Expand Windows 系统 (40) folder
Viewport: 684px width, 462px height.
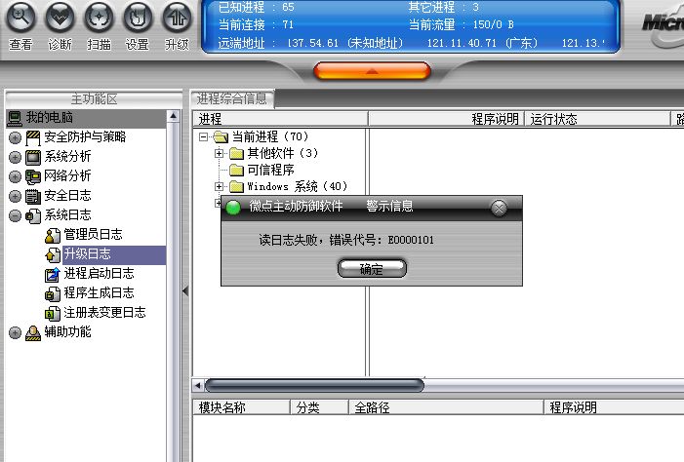click(220, 186)
